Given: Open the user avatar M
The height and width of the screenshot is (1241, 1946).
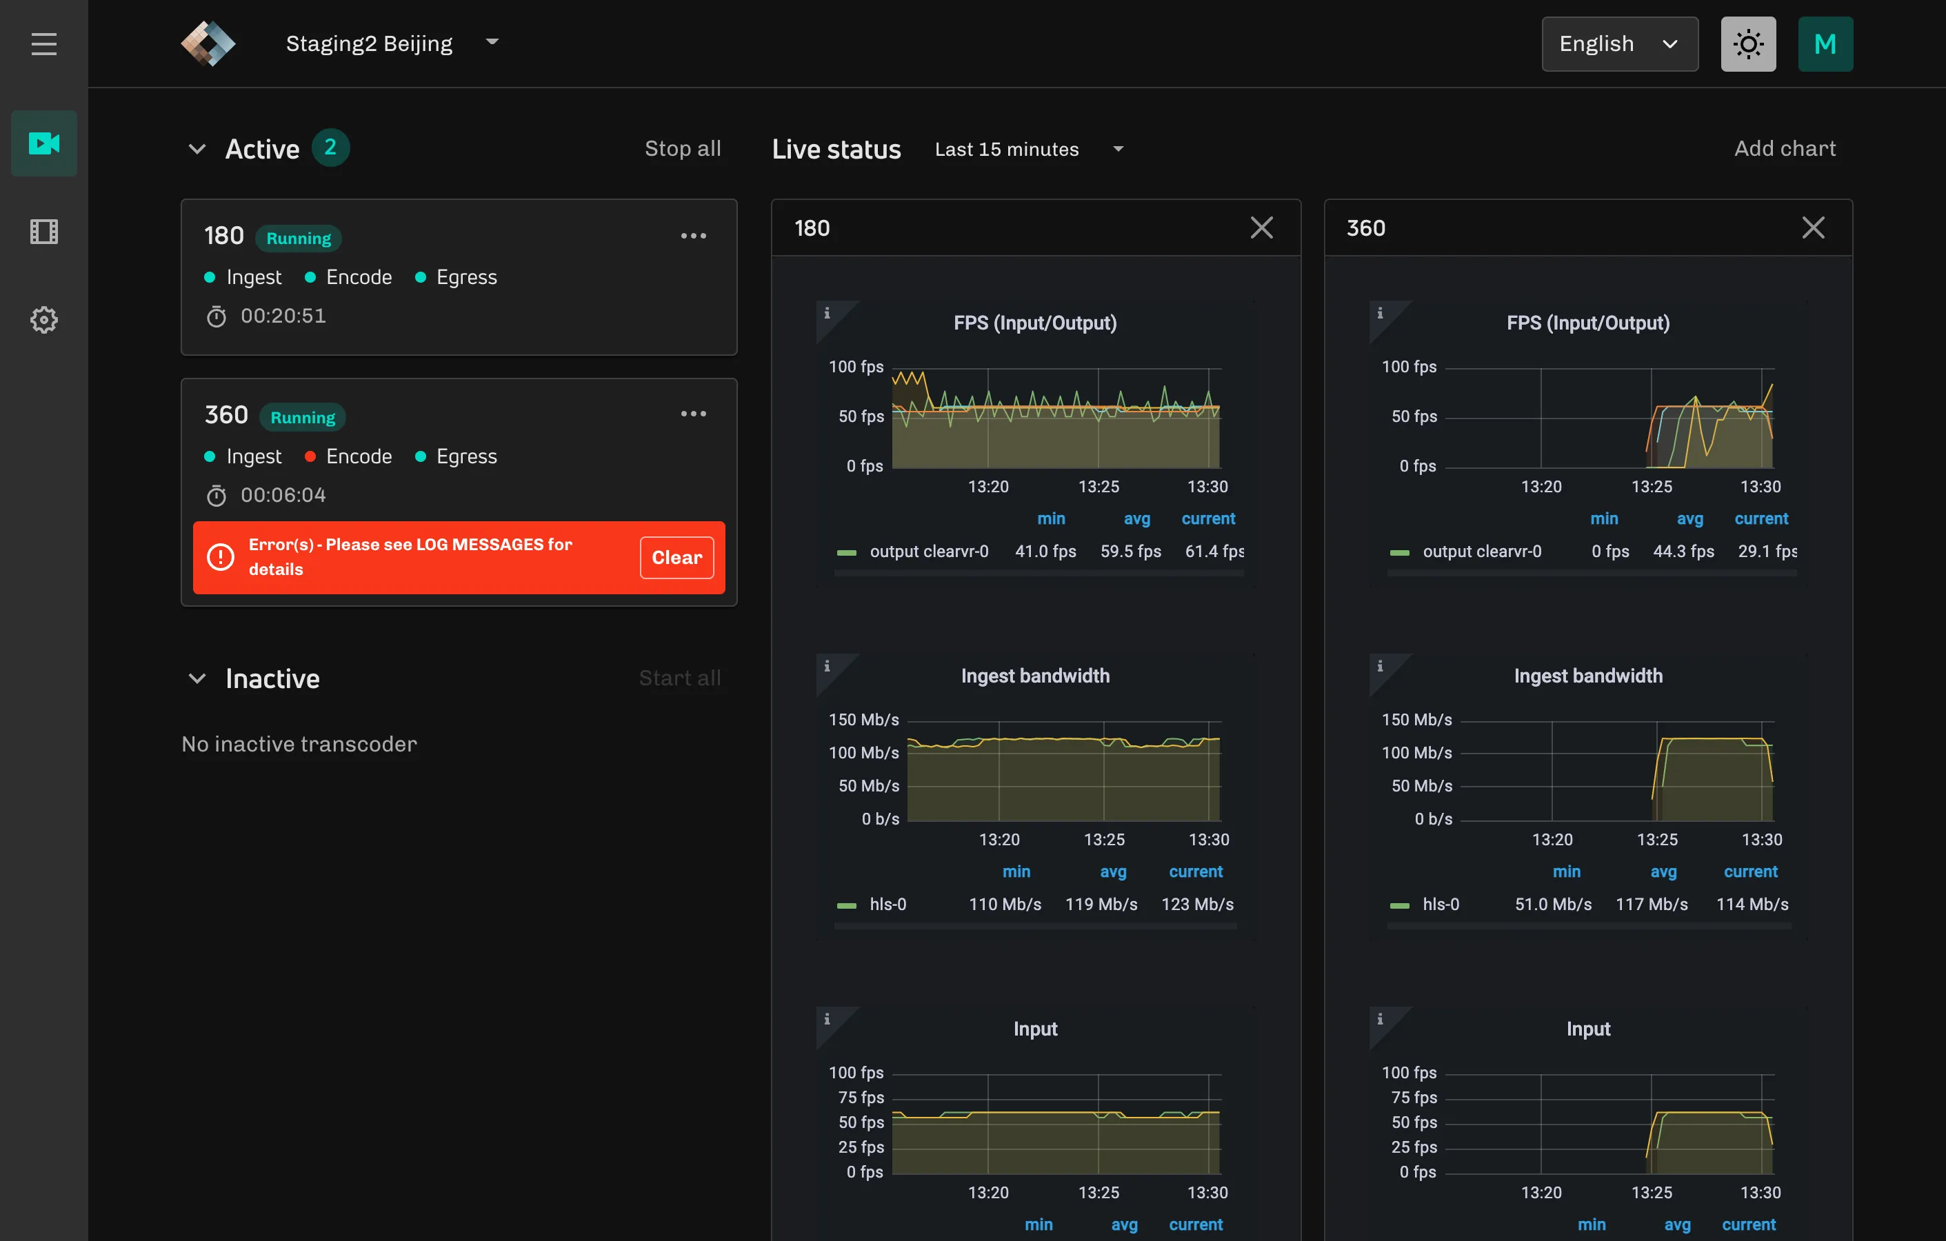Looking at the screenshot, I should (x=1825, y=43).
